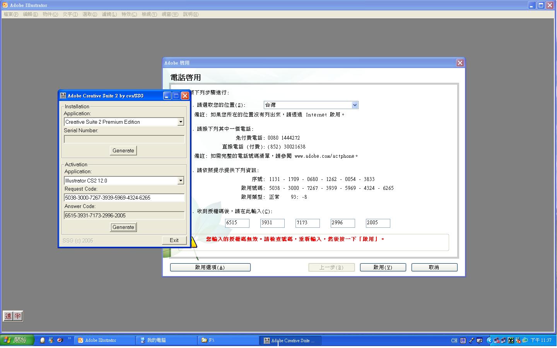Open the 特效(C) menu

pos(129,14)
